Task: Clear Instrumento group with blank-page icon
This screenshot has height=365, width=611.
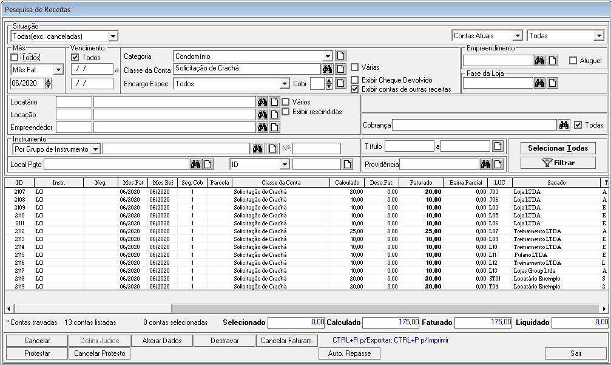Action: click(x=272, y=149)
